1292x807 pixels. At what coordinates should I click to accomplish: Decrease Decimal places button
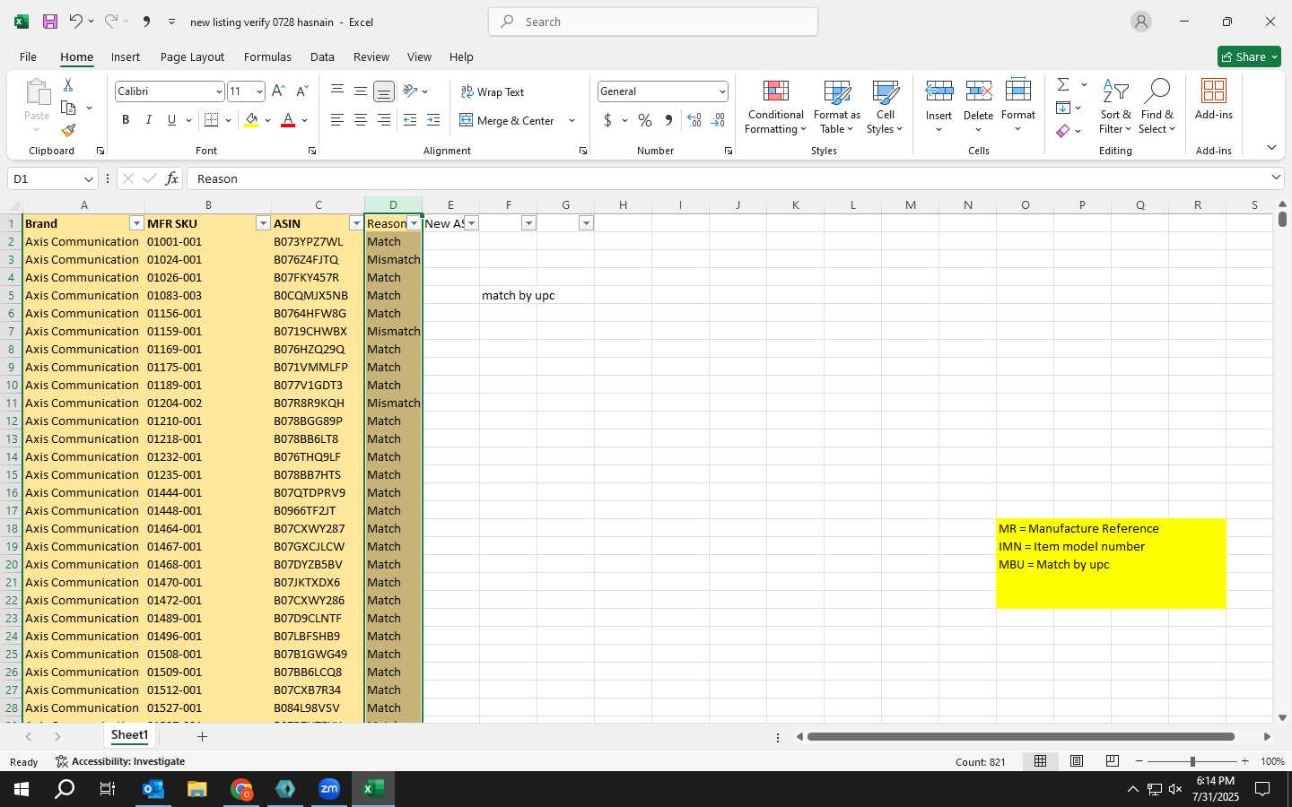(x=718, y=120)
